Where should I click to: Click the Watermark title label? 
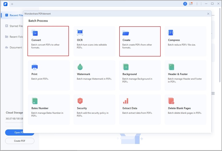pos(83,74)
